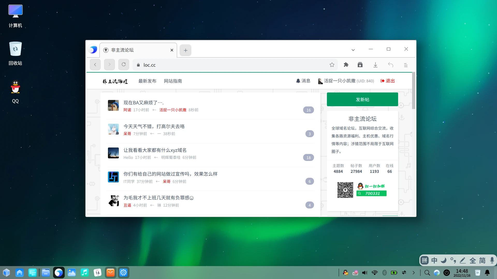Open a new browser tab

click(x=185, y=50)
